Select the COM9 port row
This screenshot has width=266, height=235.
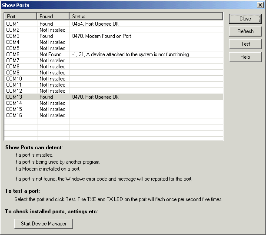(114, 73)
